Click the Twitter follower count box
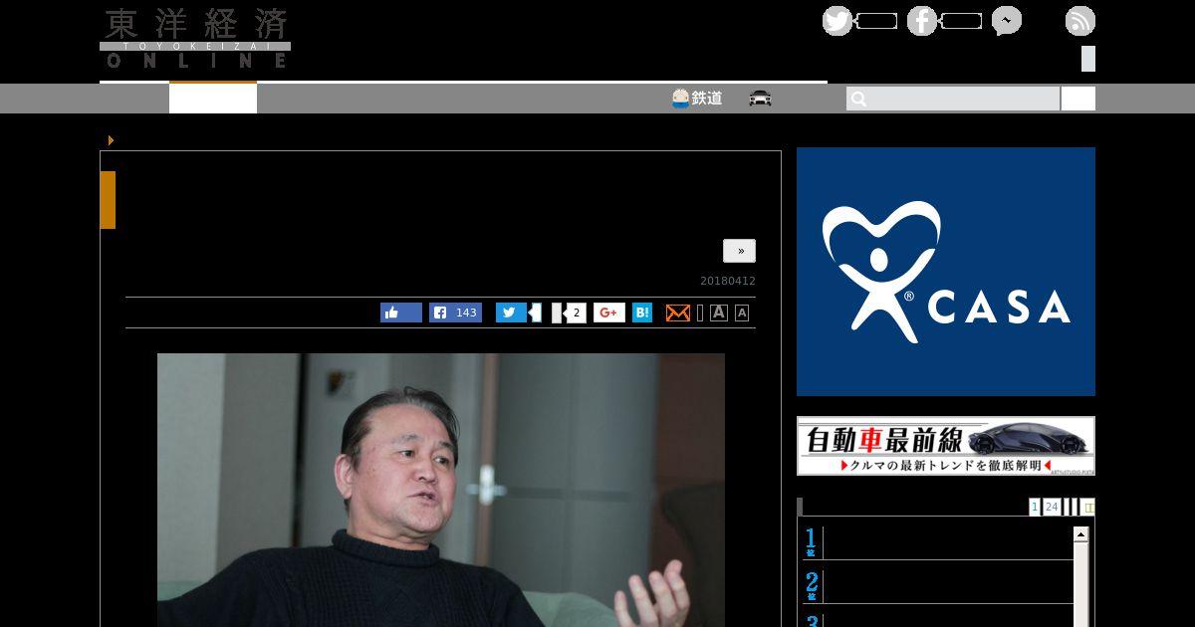1195x627 pixels. [876, 21]
